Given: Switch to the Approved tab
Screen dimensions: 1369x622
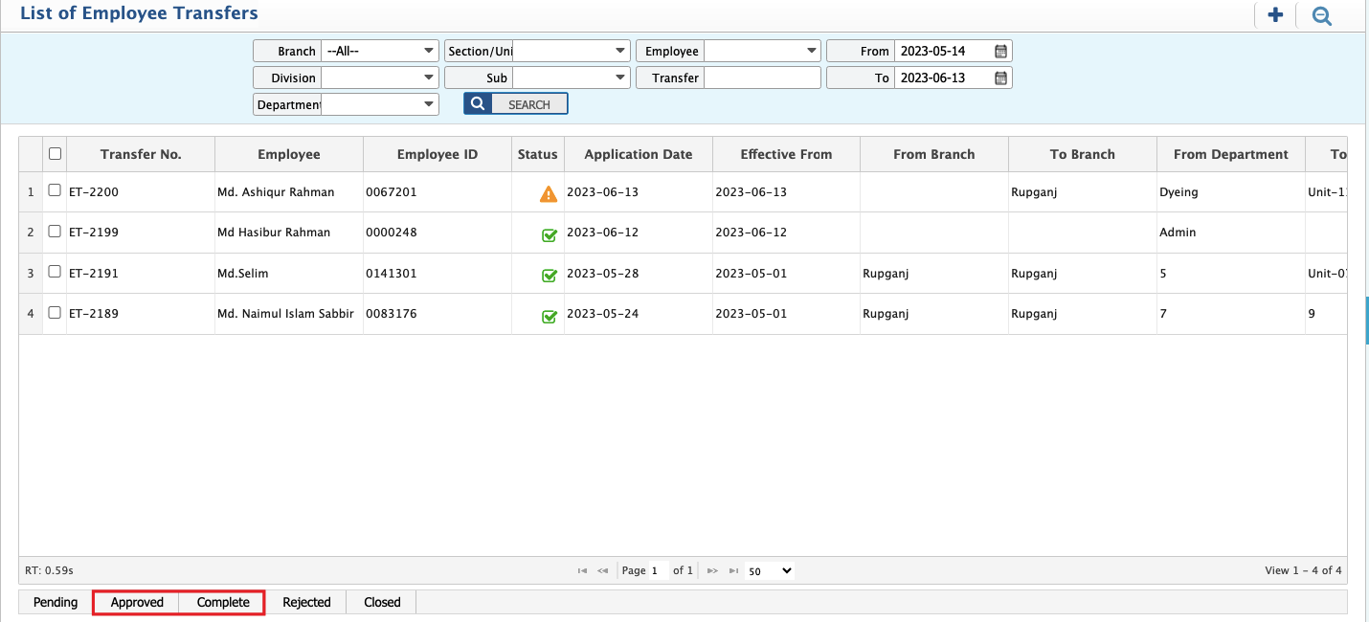Looking at the screenshot, I should coord(137,602).
